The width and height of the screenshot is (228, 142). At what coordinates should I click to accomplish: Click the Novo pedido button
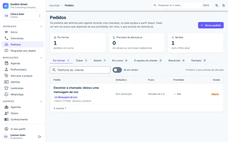click(211, 25)
